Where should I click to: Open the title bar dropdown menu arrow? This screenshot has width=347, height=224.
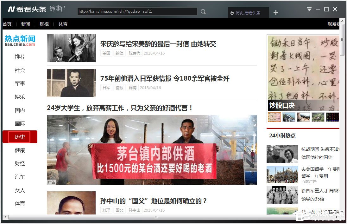point(309,9)
